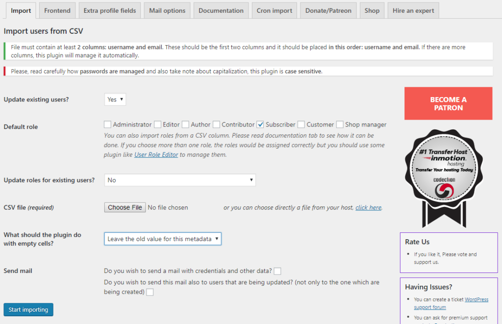Switch to the Cron import tab
This screenshot has width=502, height=324.
pyautogui.click(x=275, y=11)
